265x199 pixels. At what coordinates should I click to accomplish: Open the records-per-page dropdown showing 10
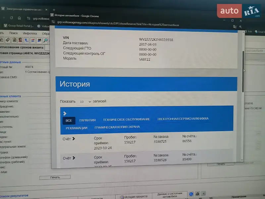[85, 101]
